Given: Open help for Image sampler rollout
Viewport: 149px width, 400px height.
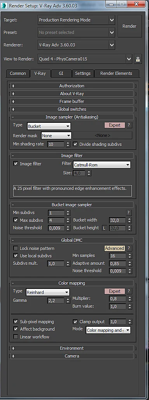Looking at the screenshot, I should tap(129, 125).
